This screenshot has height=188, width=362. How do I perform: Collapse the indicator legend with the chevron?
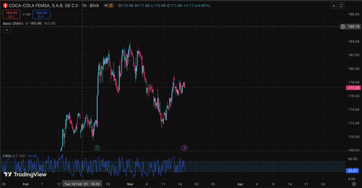point(7,30)
